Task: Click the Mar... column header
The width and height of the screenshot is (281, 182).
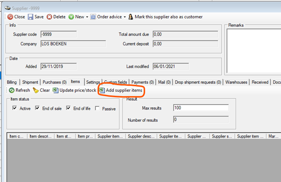Action: point(274,136)
